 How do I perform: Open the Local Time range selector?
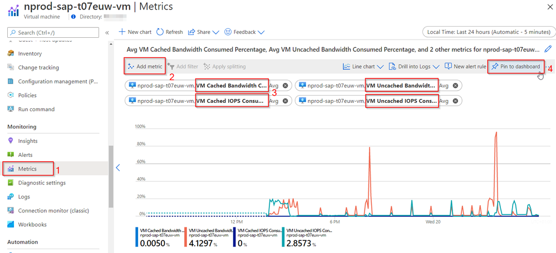pyautogui.click(x=488, y=32)
